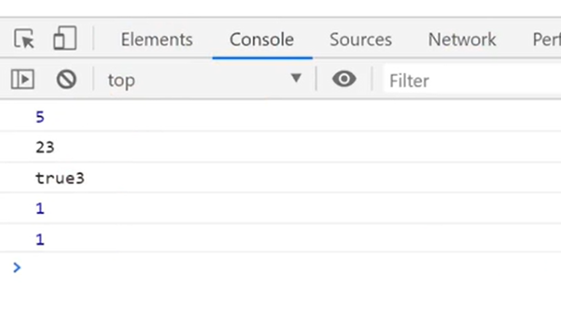Activate the inspect element picker icon
This screenshot has width=561, height=318.
click(x=25, y=39)
